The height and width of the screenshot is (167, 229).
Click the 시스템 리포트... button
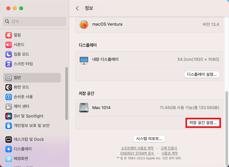tap(149, 139)
